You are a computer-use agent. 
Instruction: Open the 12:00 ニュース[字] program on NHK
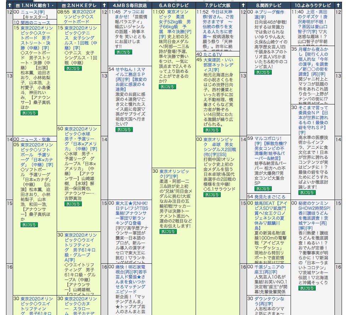tap(32, 12)
